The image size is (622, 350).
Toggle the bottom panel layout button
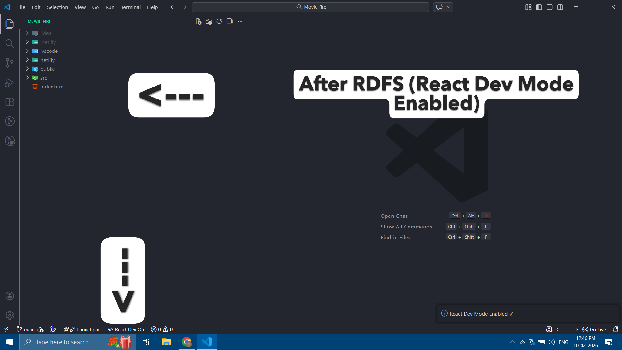pyautogui.click(x=549, y=7)
